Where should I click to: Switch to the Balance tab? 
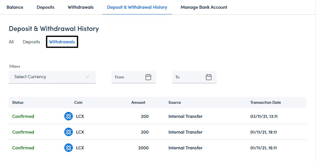[x=15, y=7]
